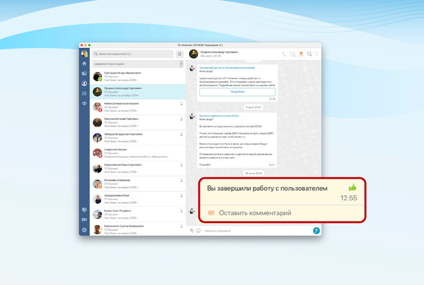Open the emoji picker in message box

(x=199, y=231)
